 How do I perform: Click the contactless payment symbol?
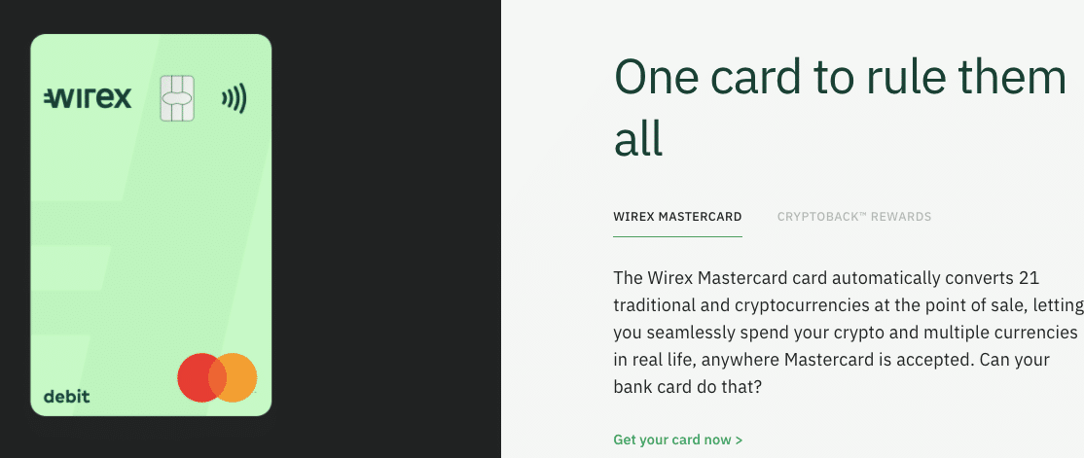[234, 99]
